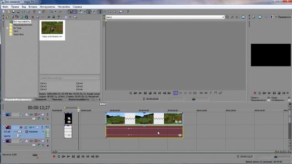
Task: Switch to the Переходы tab
Action: pyautogui.click(x=57, y=99)
